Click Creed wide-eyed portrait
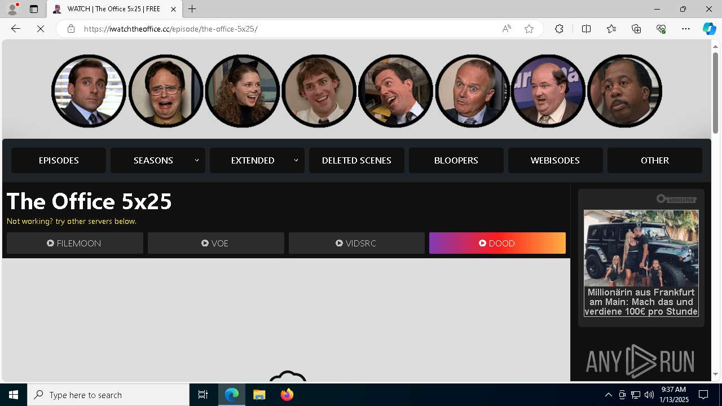 click(472, 91)
